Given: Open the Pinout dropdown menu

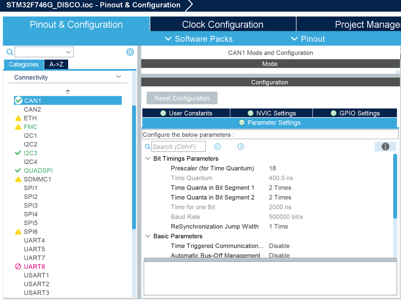Looking at the screenshot, I should point(308,39).
